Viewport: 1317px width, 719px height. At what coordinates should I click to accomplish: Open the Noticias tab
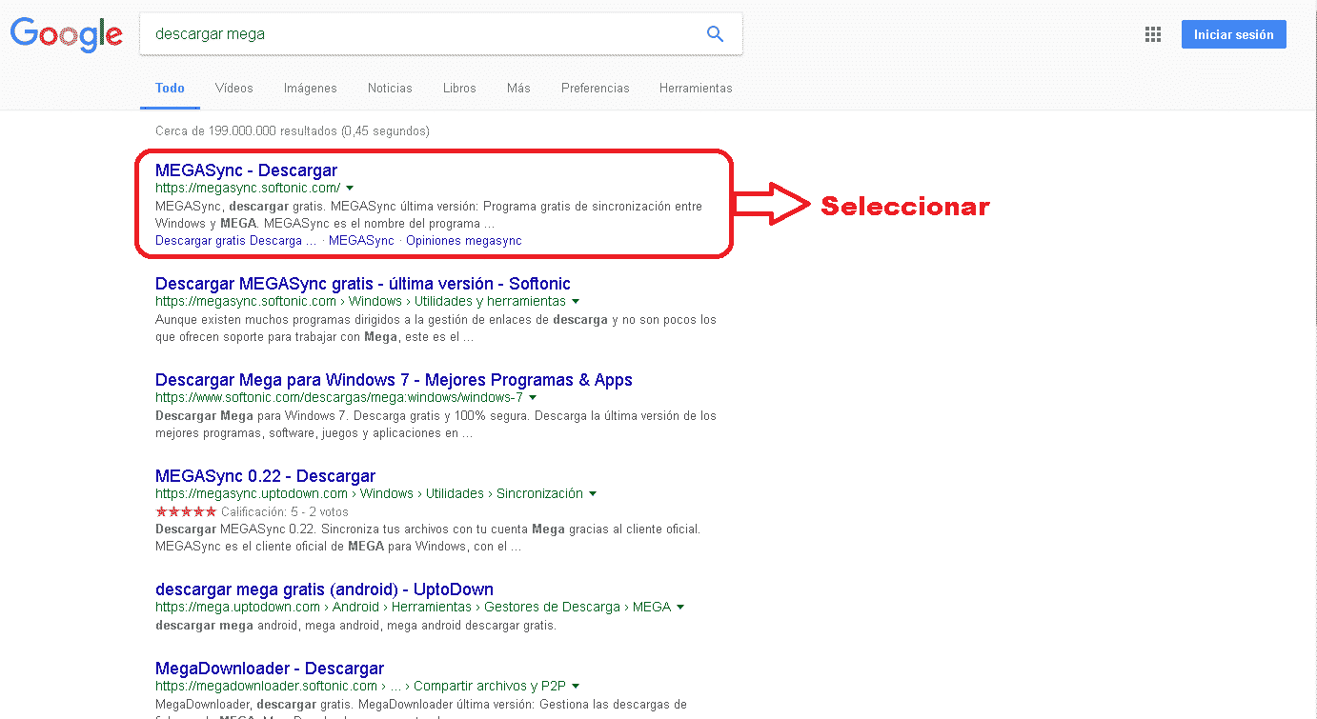coord(390,88)
